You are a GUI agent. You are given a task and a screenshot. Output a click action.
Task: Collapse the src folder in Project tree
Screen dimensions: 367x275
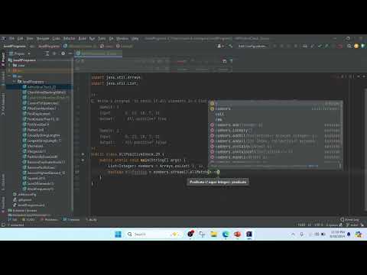tap(10, 76)
